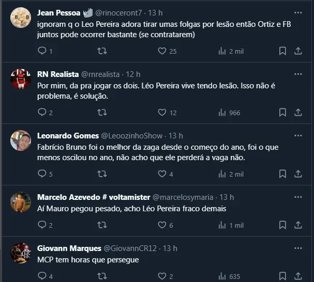Expand three-dot menu on Leonardo Gomes's tweet
This screenshot has height=282, width=314.
(298, 135)
